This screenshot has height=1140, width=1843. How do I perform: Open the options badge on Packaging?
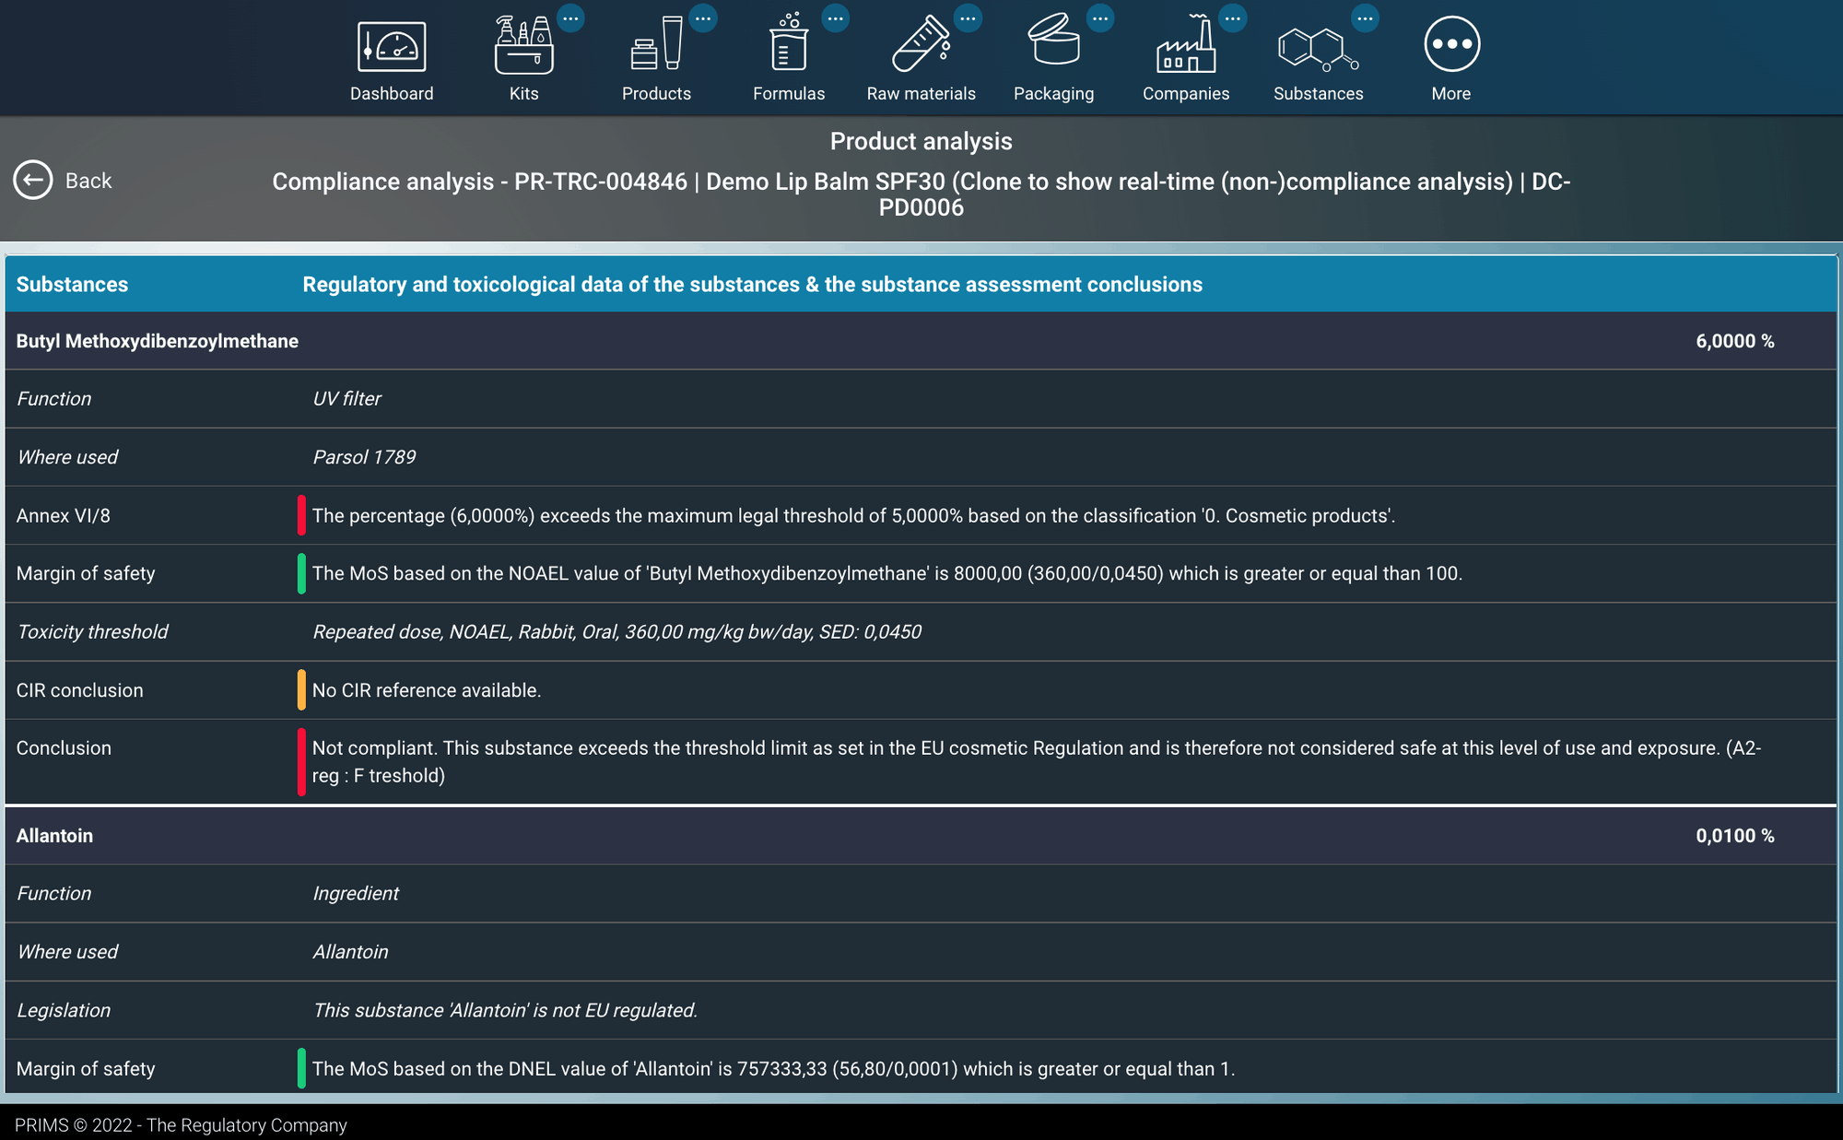click(1101, 18)
